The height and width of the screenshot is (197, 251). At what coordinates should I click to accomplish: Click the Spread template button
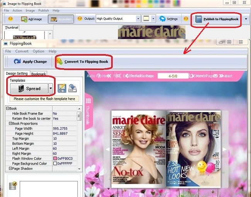tap(29, 88)
